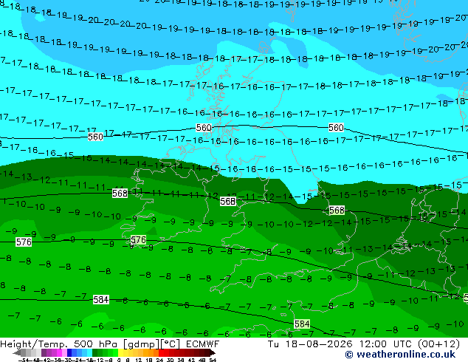
Task: Click the 568 label off northwest Ireland
Action: 120,194
